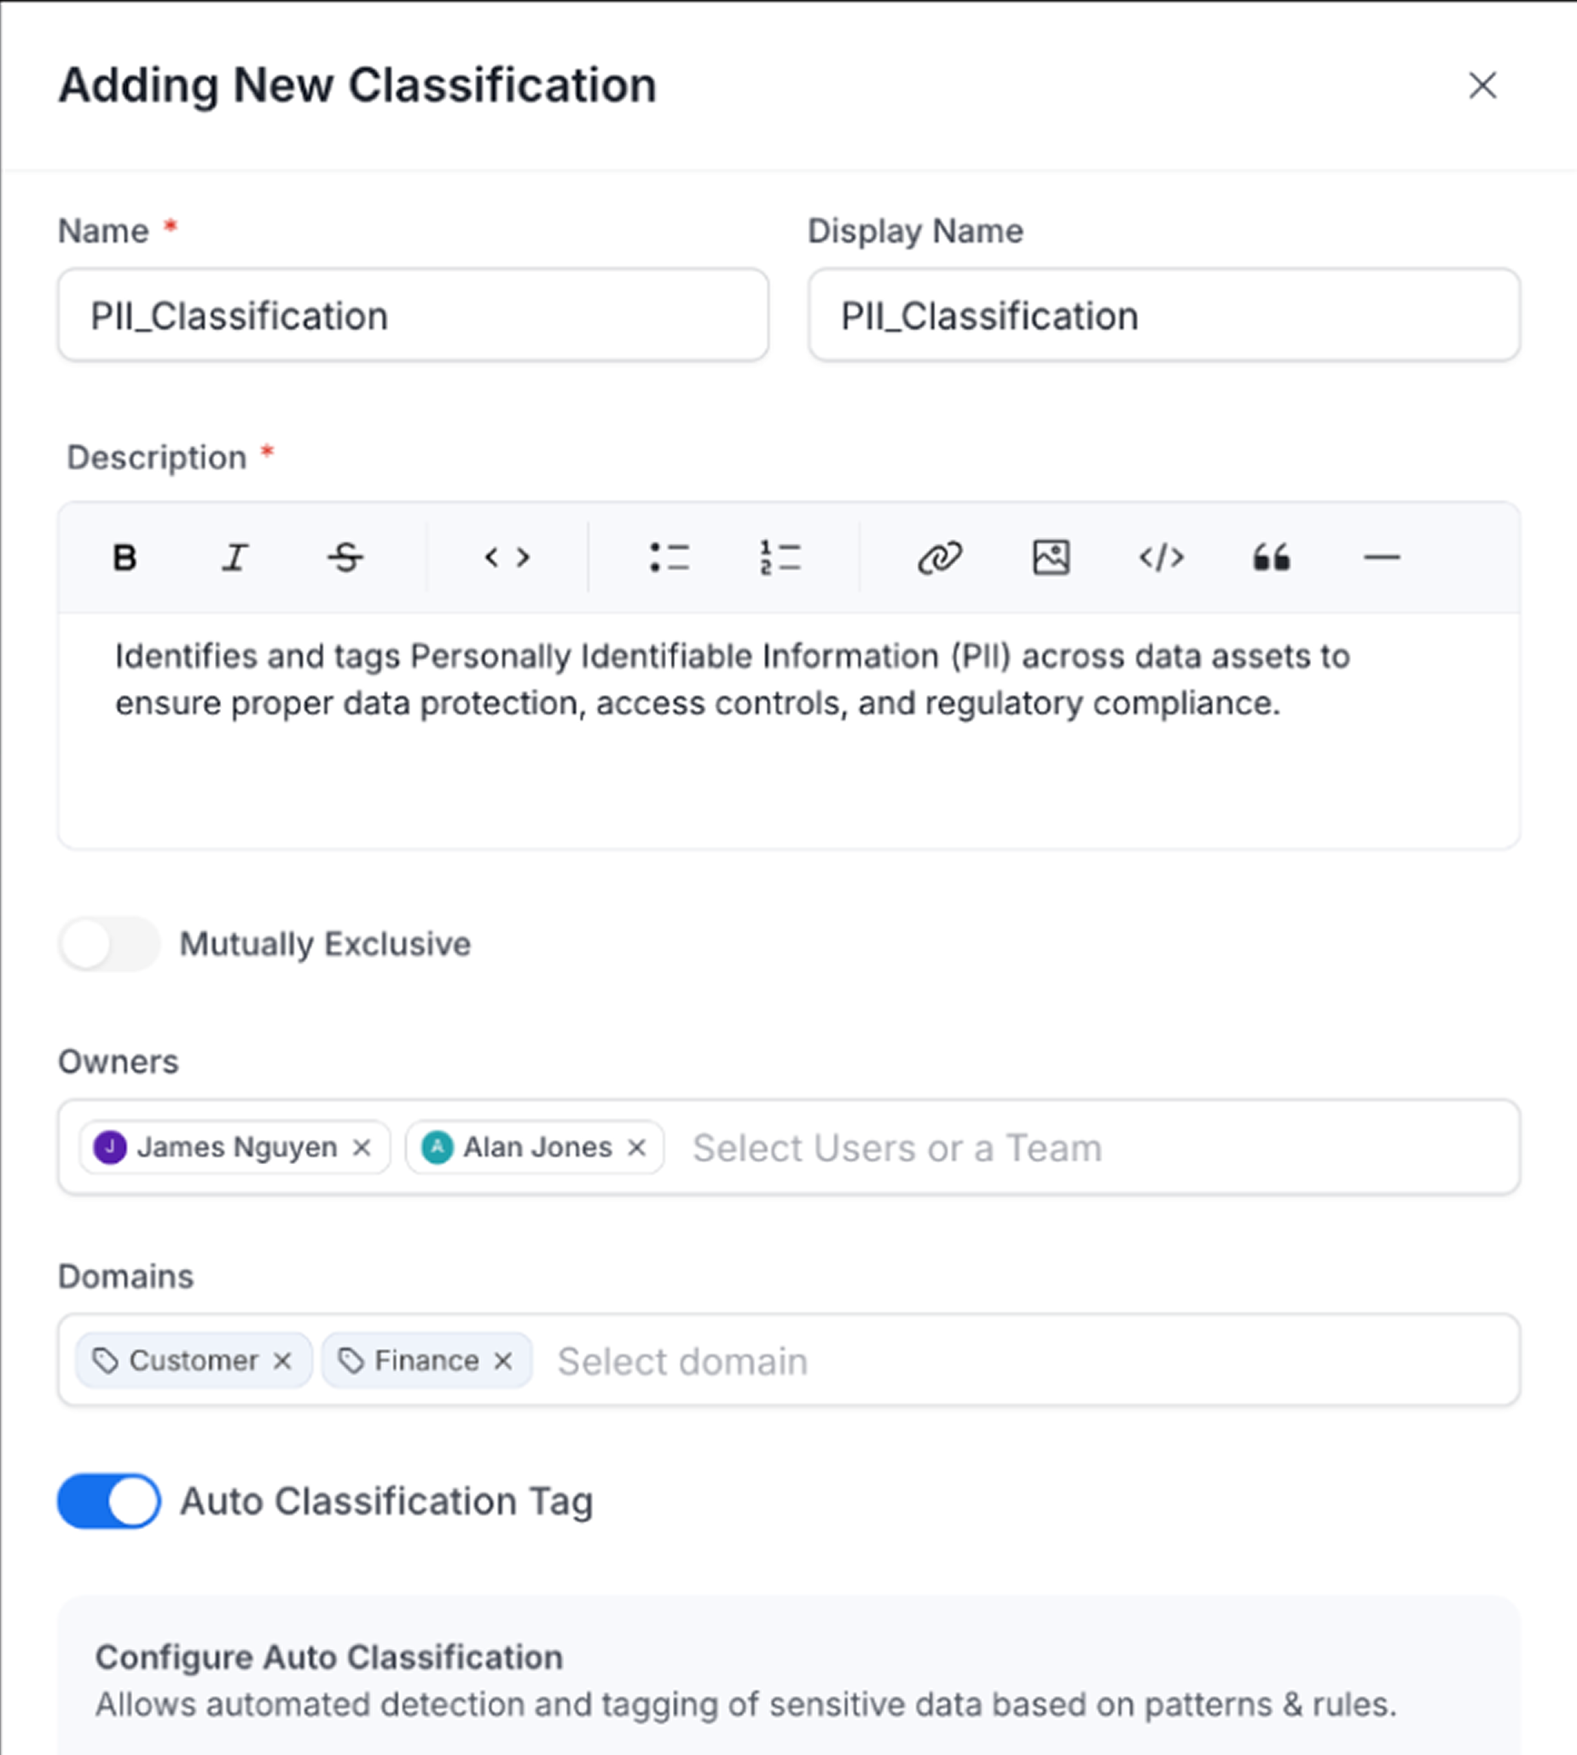Viewport: 1577px width, 1755px height.
Task: Insert an image into the description
Action: tap(1051, 557)
